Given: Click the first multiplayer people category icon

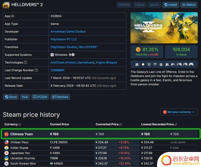Looking at the screenshot, I should [x=137, y=64].
